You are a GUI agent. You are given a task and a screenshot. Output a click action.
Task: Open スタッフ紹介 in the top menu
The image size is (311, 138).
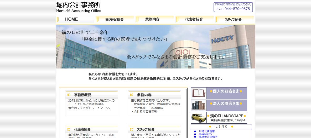235,19
